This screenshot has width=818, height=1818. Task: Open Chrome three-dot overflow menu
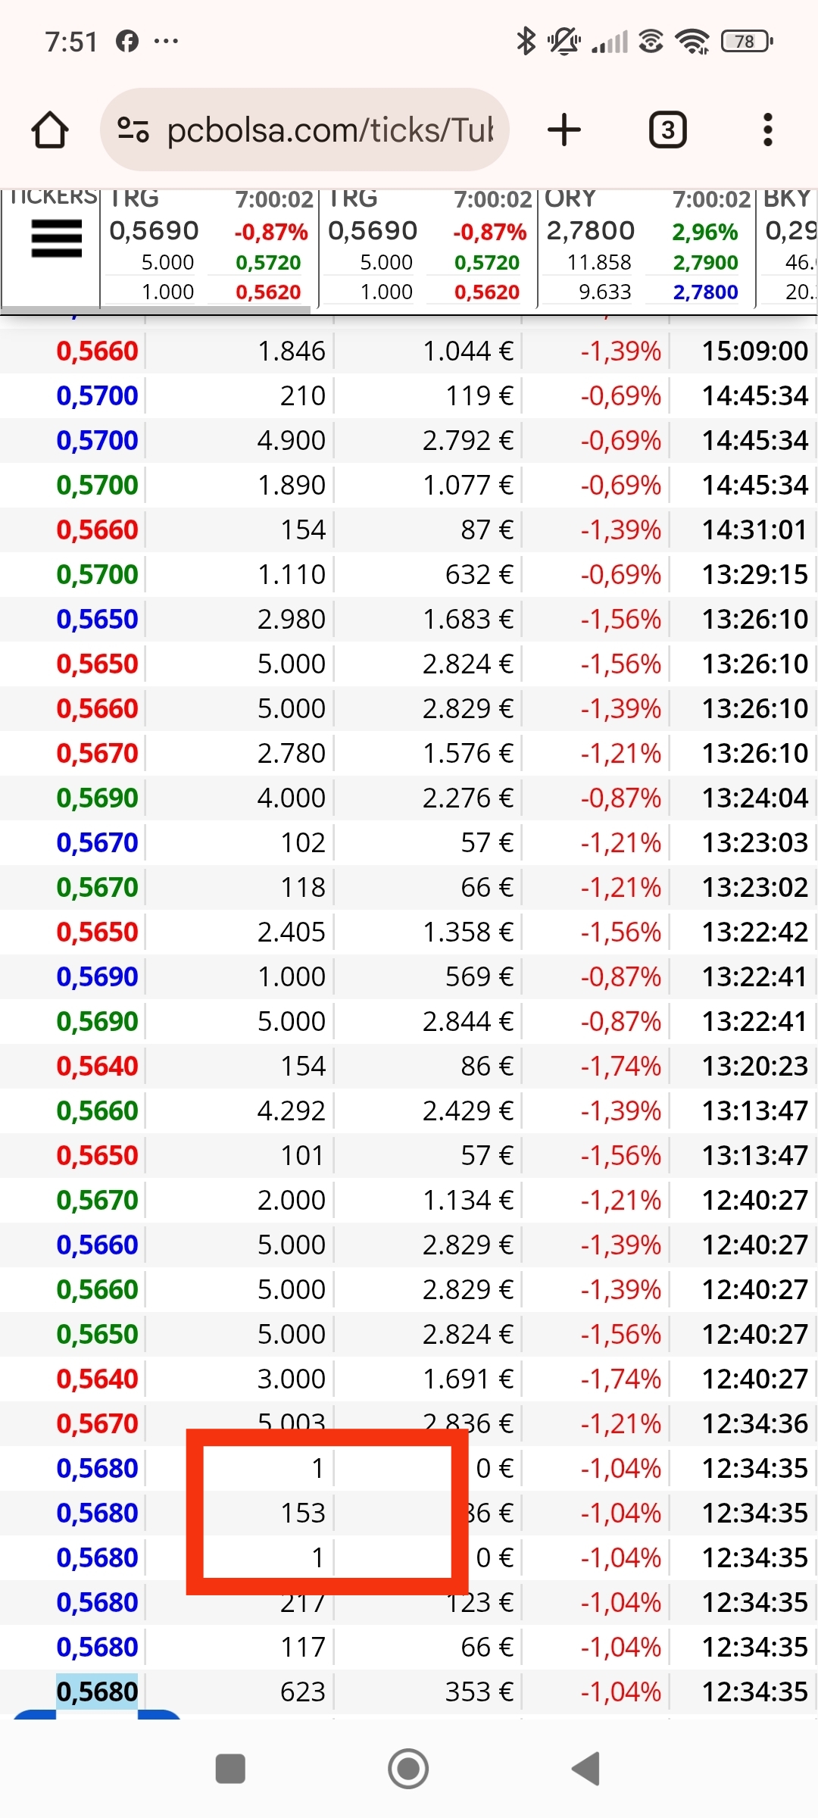768,130
